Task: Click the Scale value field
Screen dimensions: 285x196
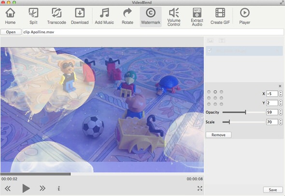Action: 272,122
